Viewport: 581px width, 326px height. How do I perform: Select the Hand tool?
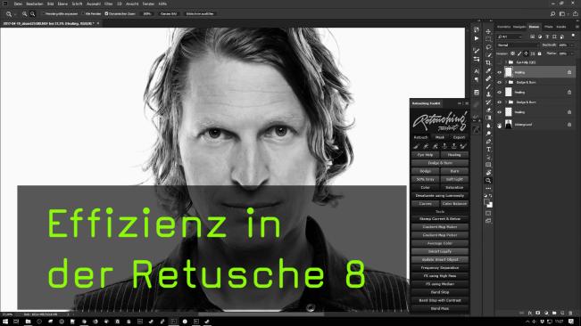point(488,173)
